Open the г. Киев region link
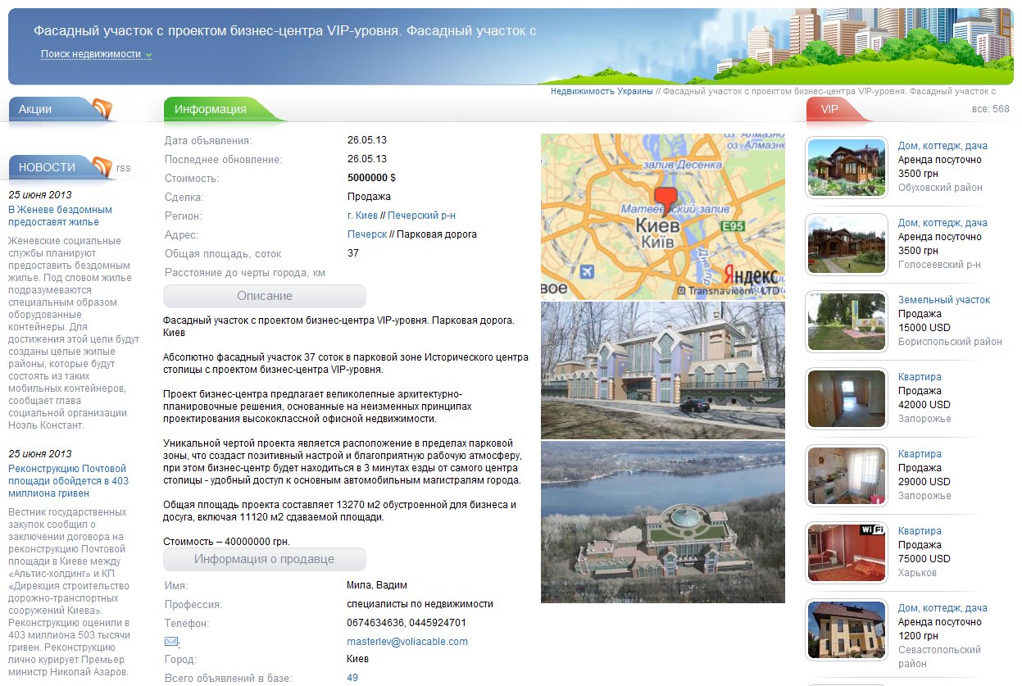The image size is (1022, 686). point(362,216)
